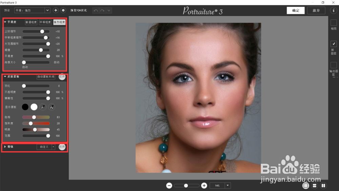Select 中等程度 smoothing level

[45, 22]
